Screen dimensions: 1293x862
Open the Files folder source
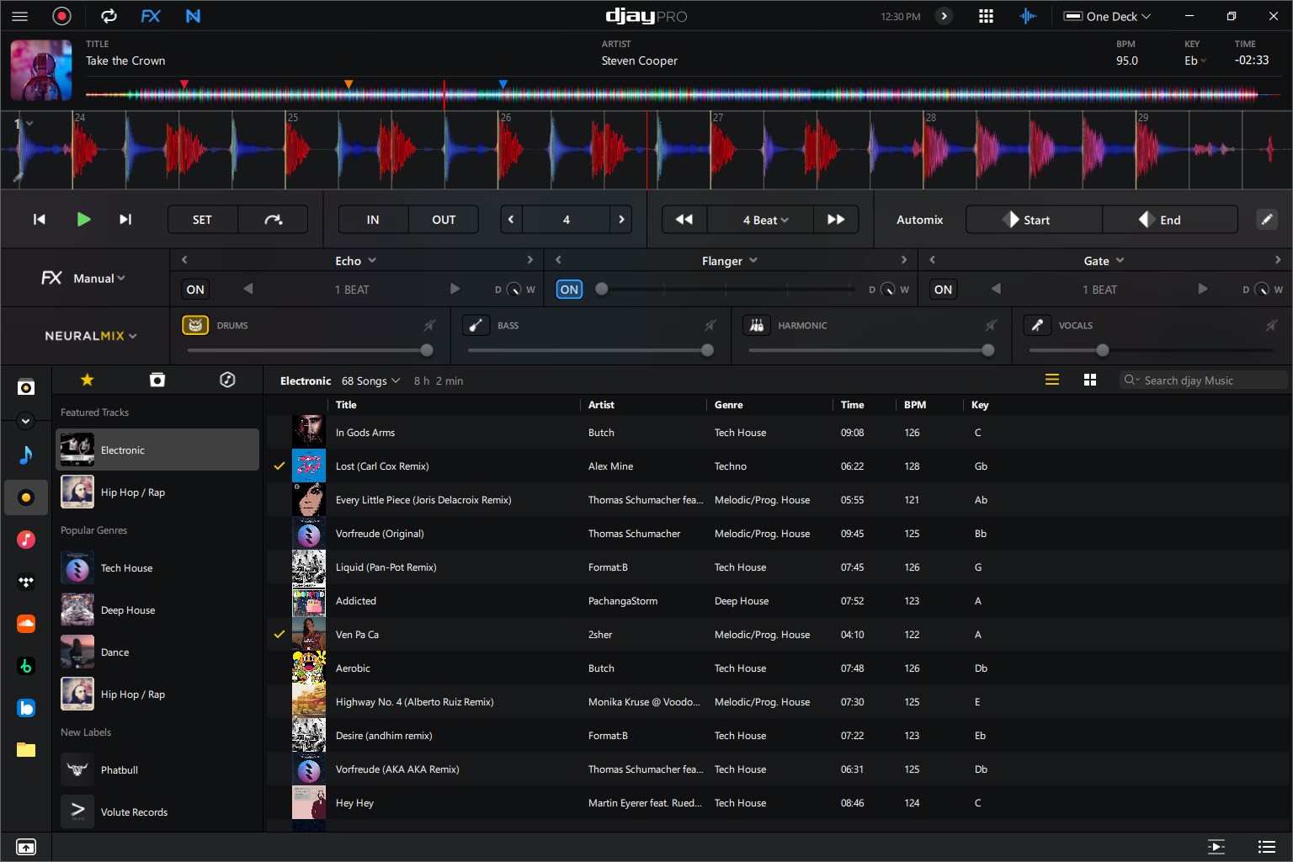point(26,750)
